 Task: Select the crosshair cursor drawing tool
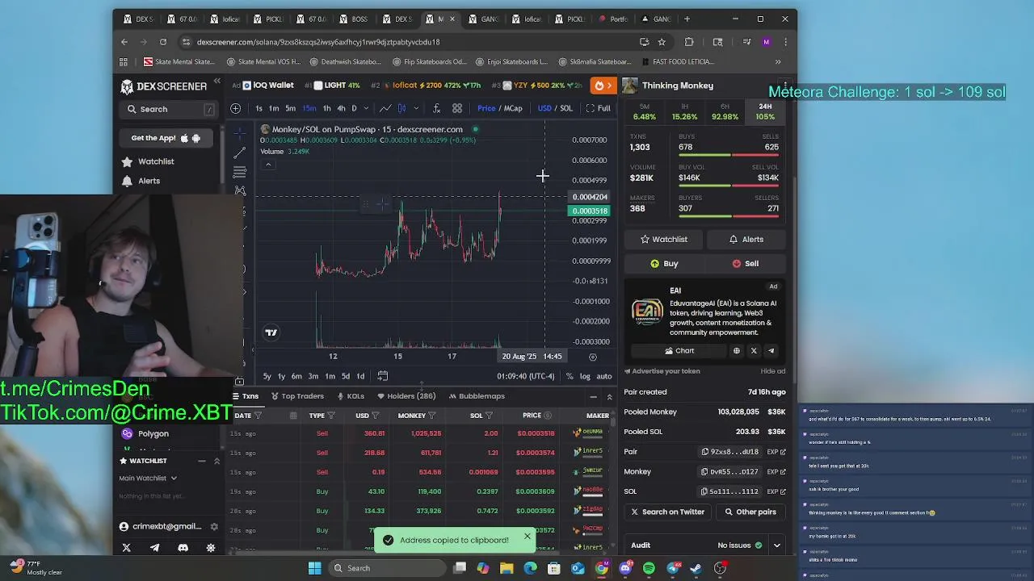tap(240, 133)
